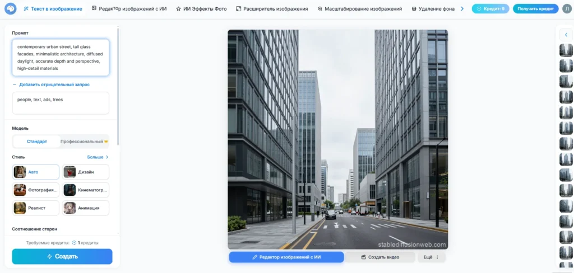Focus the prompt text area
574x273 pixels.
pos(61,58)
